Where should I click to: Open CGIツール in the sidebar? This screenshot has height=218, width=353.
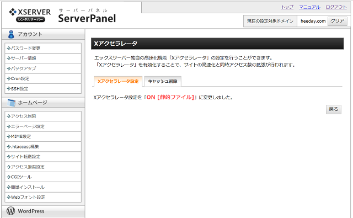click(x=43, y=177)
